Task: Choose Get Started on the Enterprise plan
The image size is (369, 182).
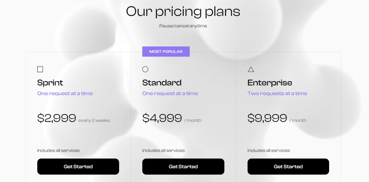Action: click(x=288, y=167)
